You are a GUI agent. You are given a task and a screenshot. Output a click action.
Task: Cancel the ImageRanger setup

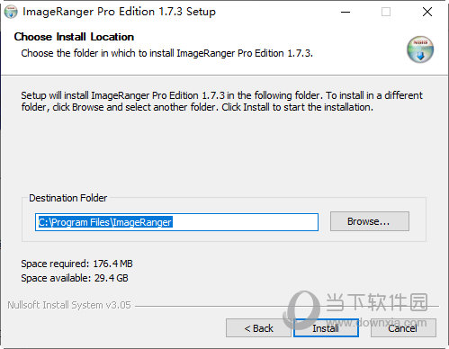click(403, 328)
